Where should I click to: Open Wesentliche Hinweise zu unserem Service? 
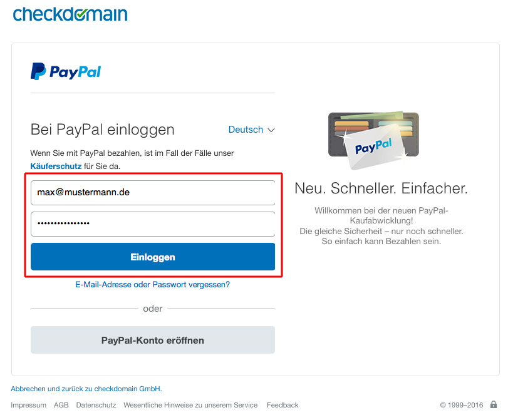point(190,405)
